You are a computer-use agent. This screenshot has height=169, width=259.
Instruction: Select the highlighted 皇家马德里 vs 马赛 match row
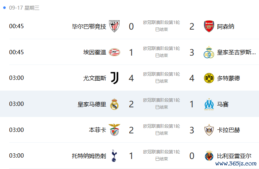point(130,104)
